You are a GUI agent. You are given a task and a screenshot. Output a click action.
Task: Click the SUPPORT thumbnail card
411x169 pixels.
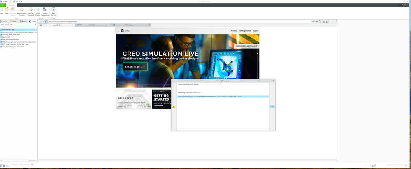(133, 99)
